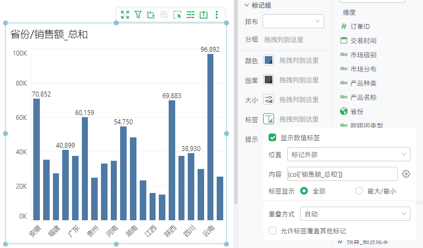Click the 安徽 bar labeled 70,852
The height and width of the screenshot is (248, 423).
37,159
